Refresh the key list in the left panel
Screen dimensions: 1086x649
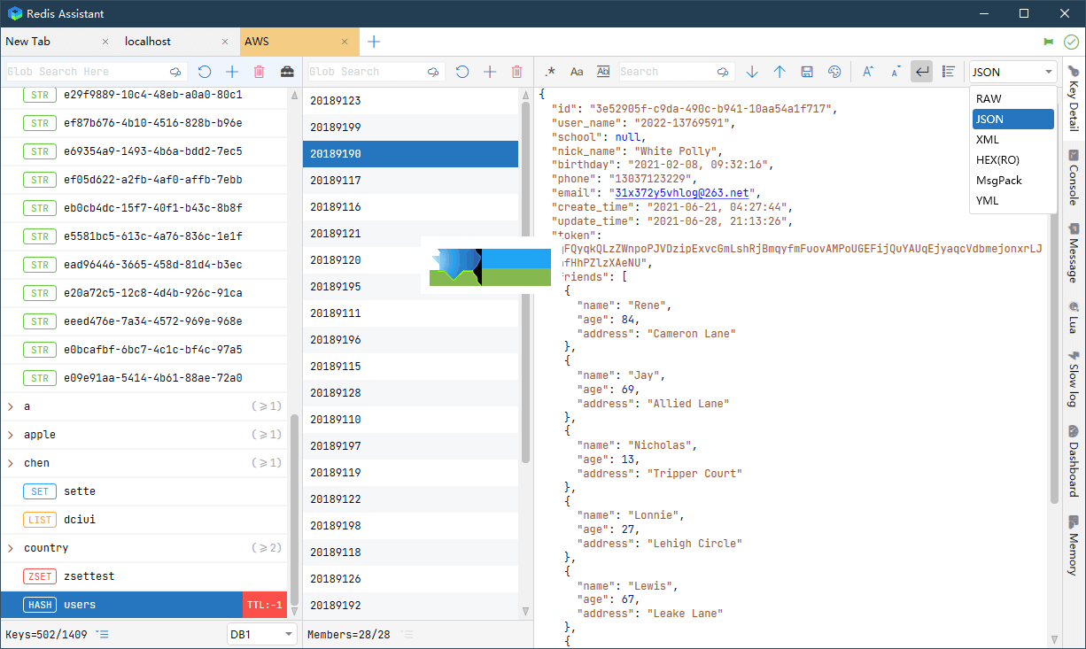click(205, 72)
